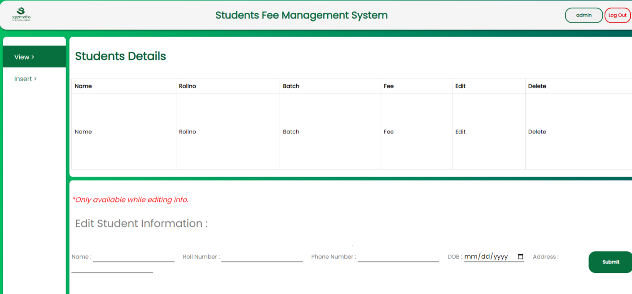This screenshot has height=294, width=632.
Task: Submit the edit student form
Action: click(x=610, y=262)
